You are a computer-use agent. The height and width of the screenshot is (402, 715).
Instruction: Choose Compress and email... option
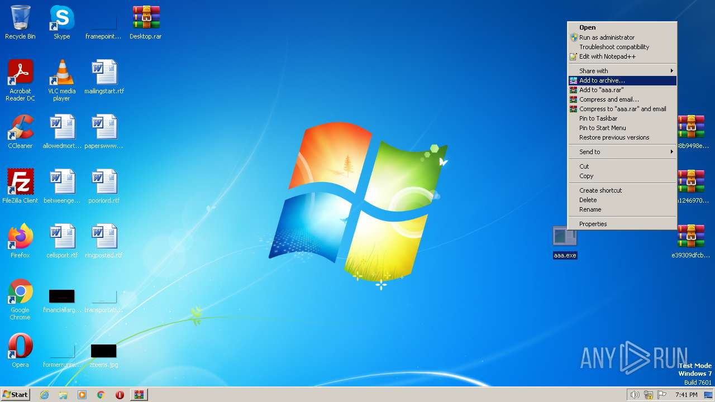pyautogui.click(x=622, y=99)
